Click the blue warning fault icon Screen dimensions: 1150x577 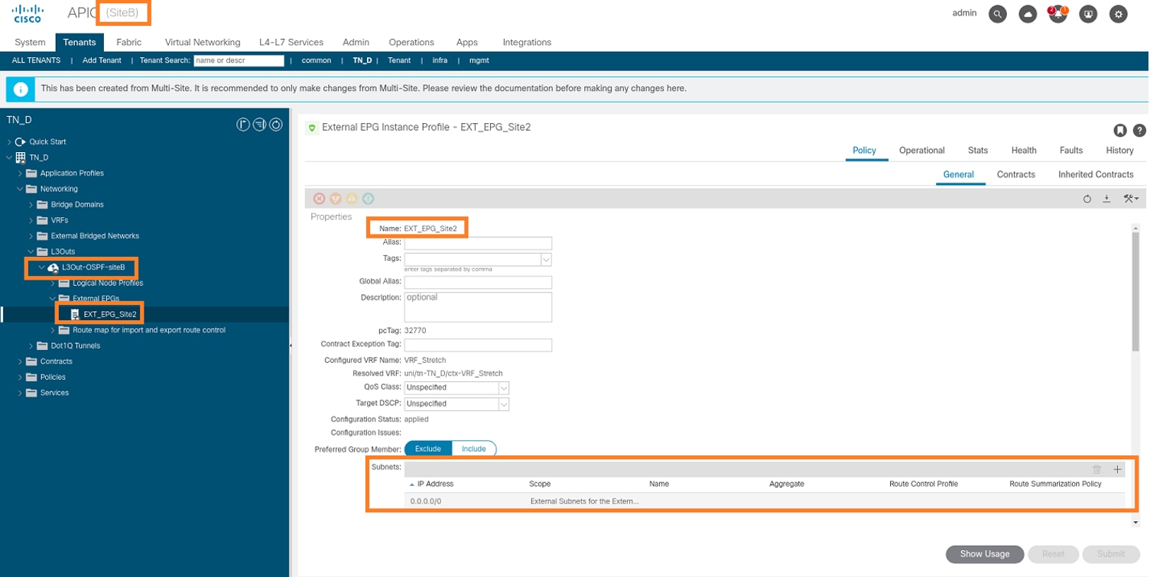[369, 199]
